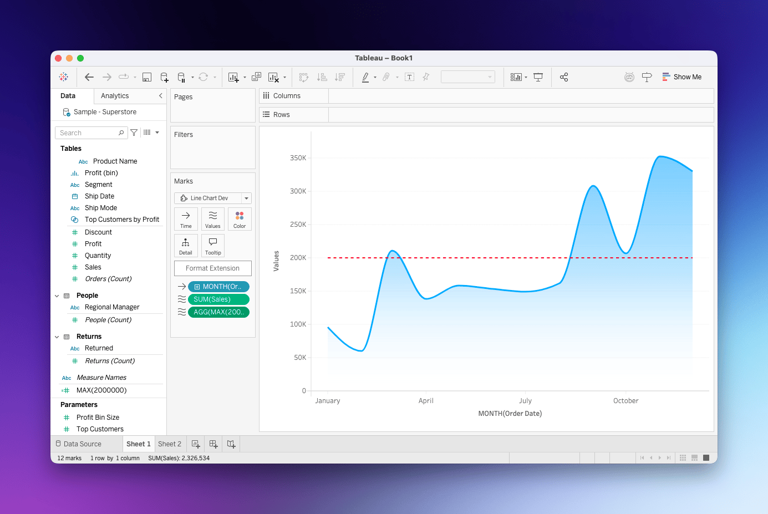The height and width of the screenshot is (514, 768).
Task: Expand the new worksheet dropdown arrow
Action: point(245,78)
